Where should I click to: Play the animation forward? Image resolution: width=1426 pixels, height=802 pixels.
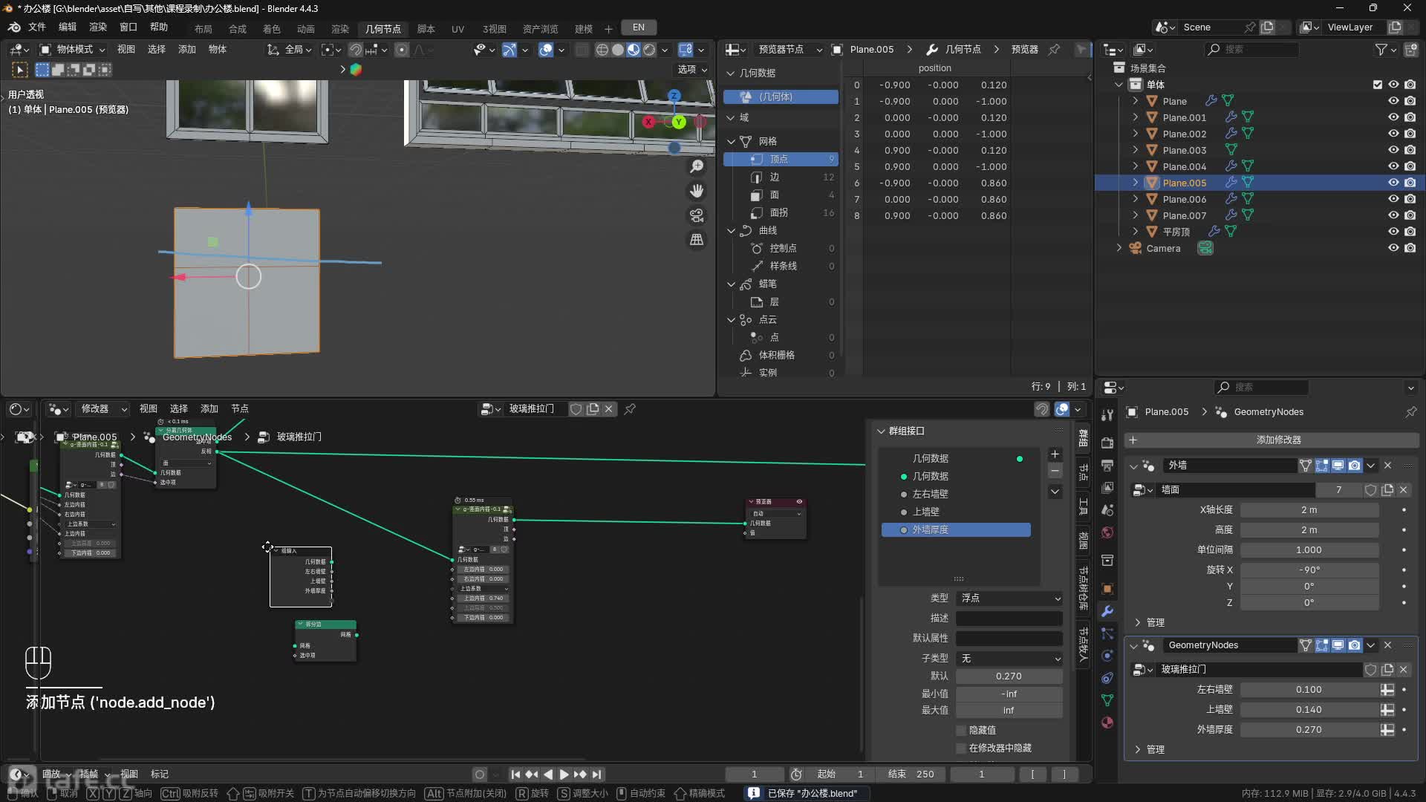coord(564,775)
